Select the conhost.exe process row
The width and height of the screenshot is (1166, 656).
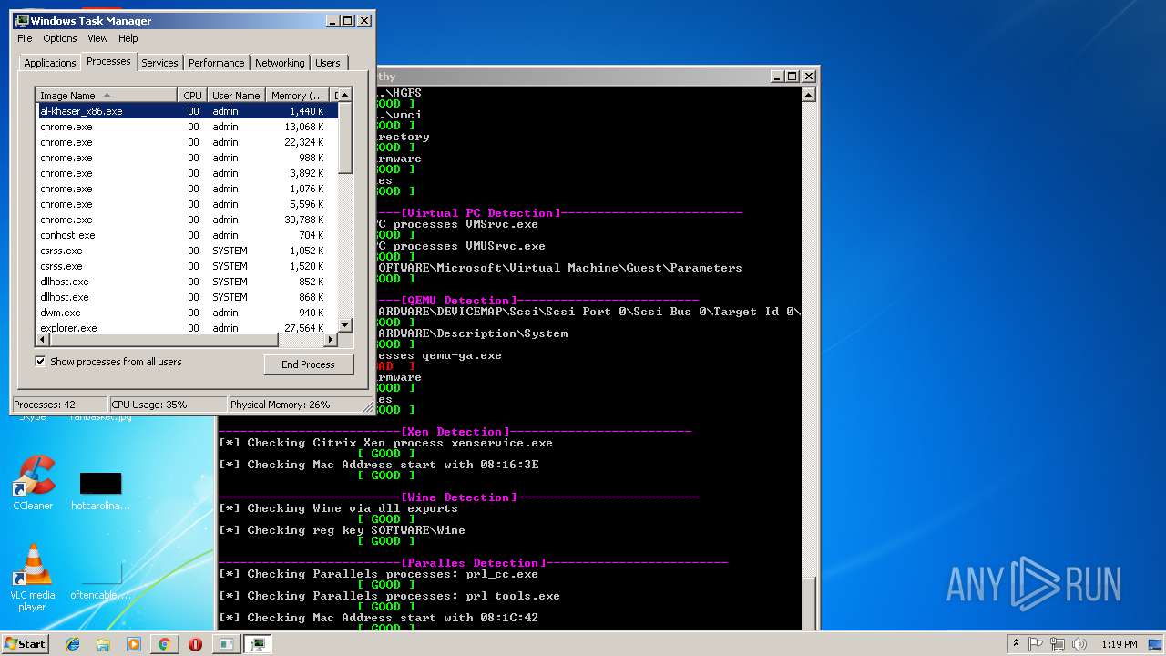coord(188,235)
